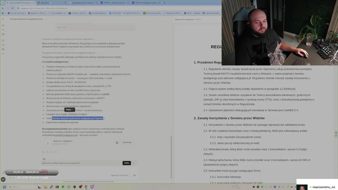338x190 pixels.
Task: Click the chat pane vertical scrollbar
Action: 171,157
